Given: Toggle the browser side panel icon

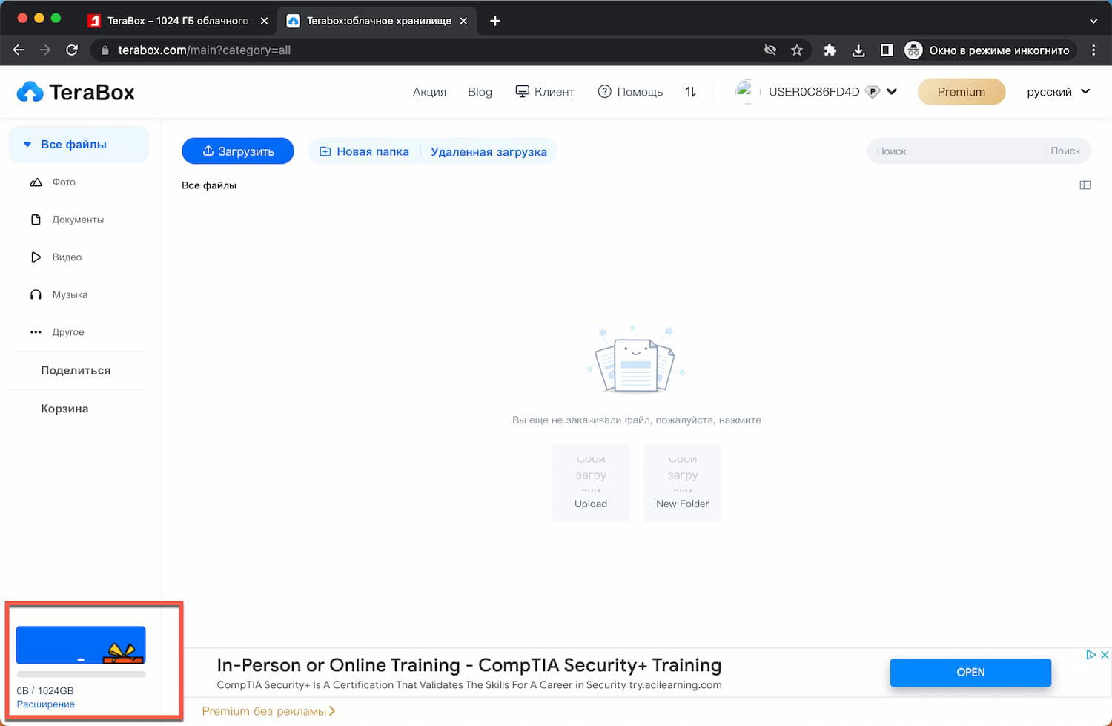Looking at the screenshot, I should coord(887,50).
